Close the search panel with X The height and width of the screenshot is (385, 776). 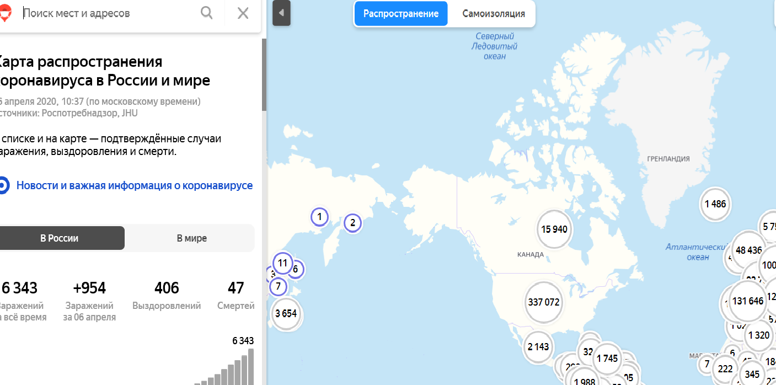coord(243,13)
